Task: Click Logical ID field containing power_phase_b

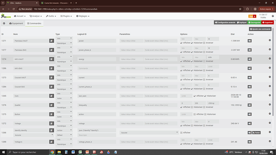Action: pyautogui.click(x=97, y=50)
